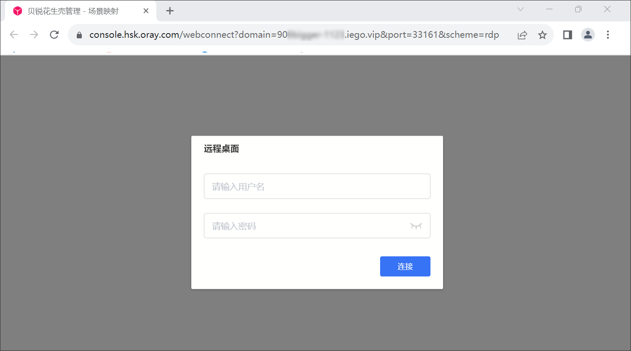This screenshot has height=351, width=631.
Task: Open the Chrome profile avatar
Action: [x=588, y=35]
